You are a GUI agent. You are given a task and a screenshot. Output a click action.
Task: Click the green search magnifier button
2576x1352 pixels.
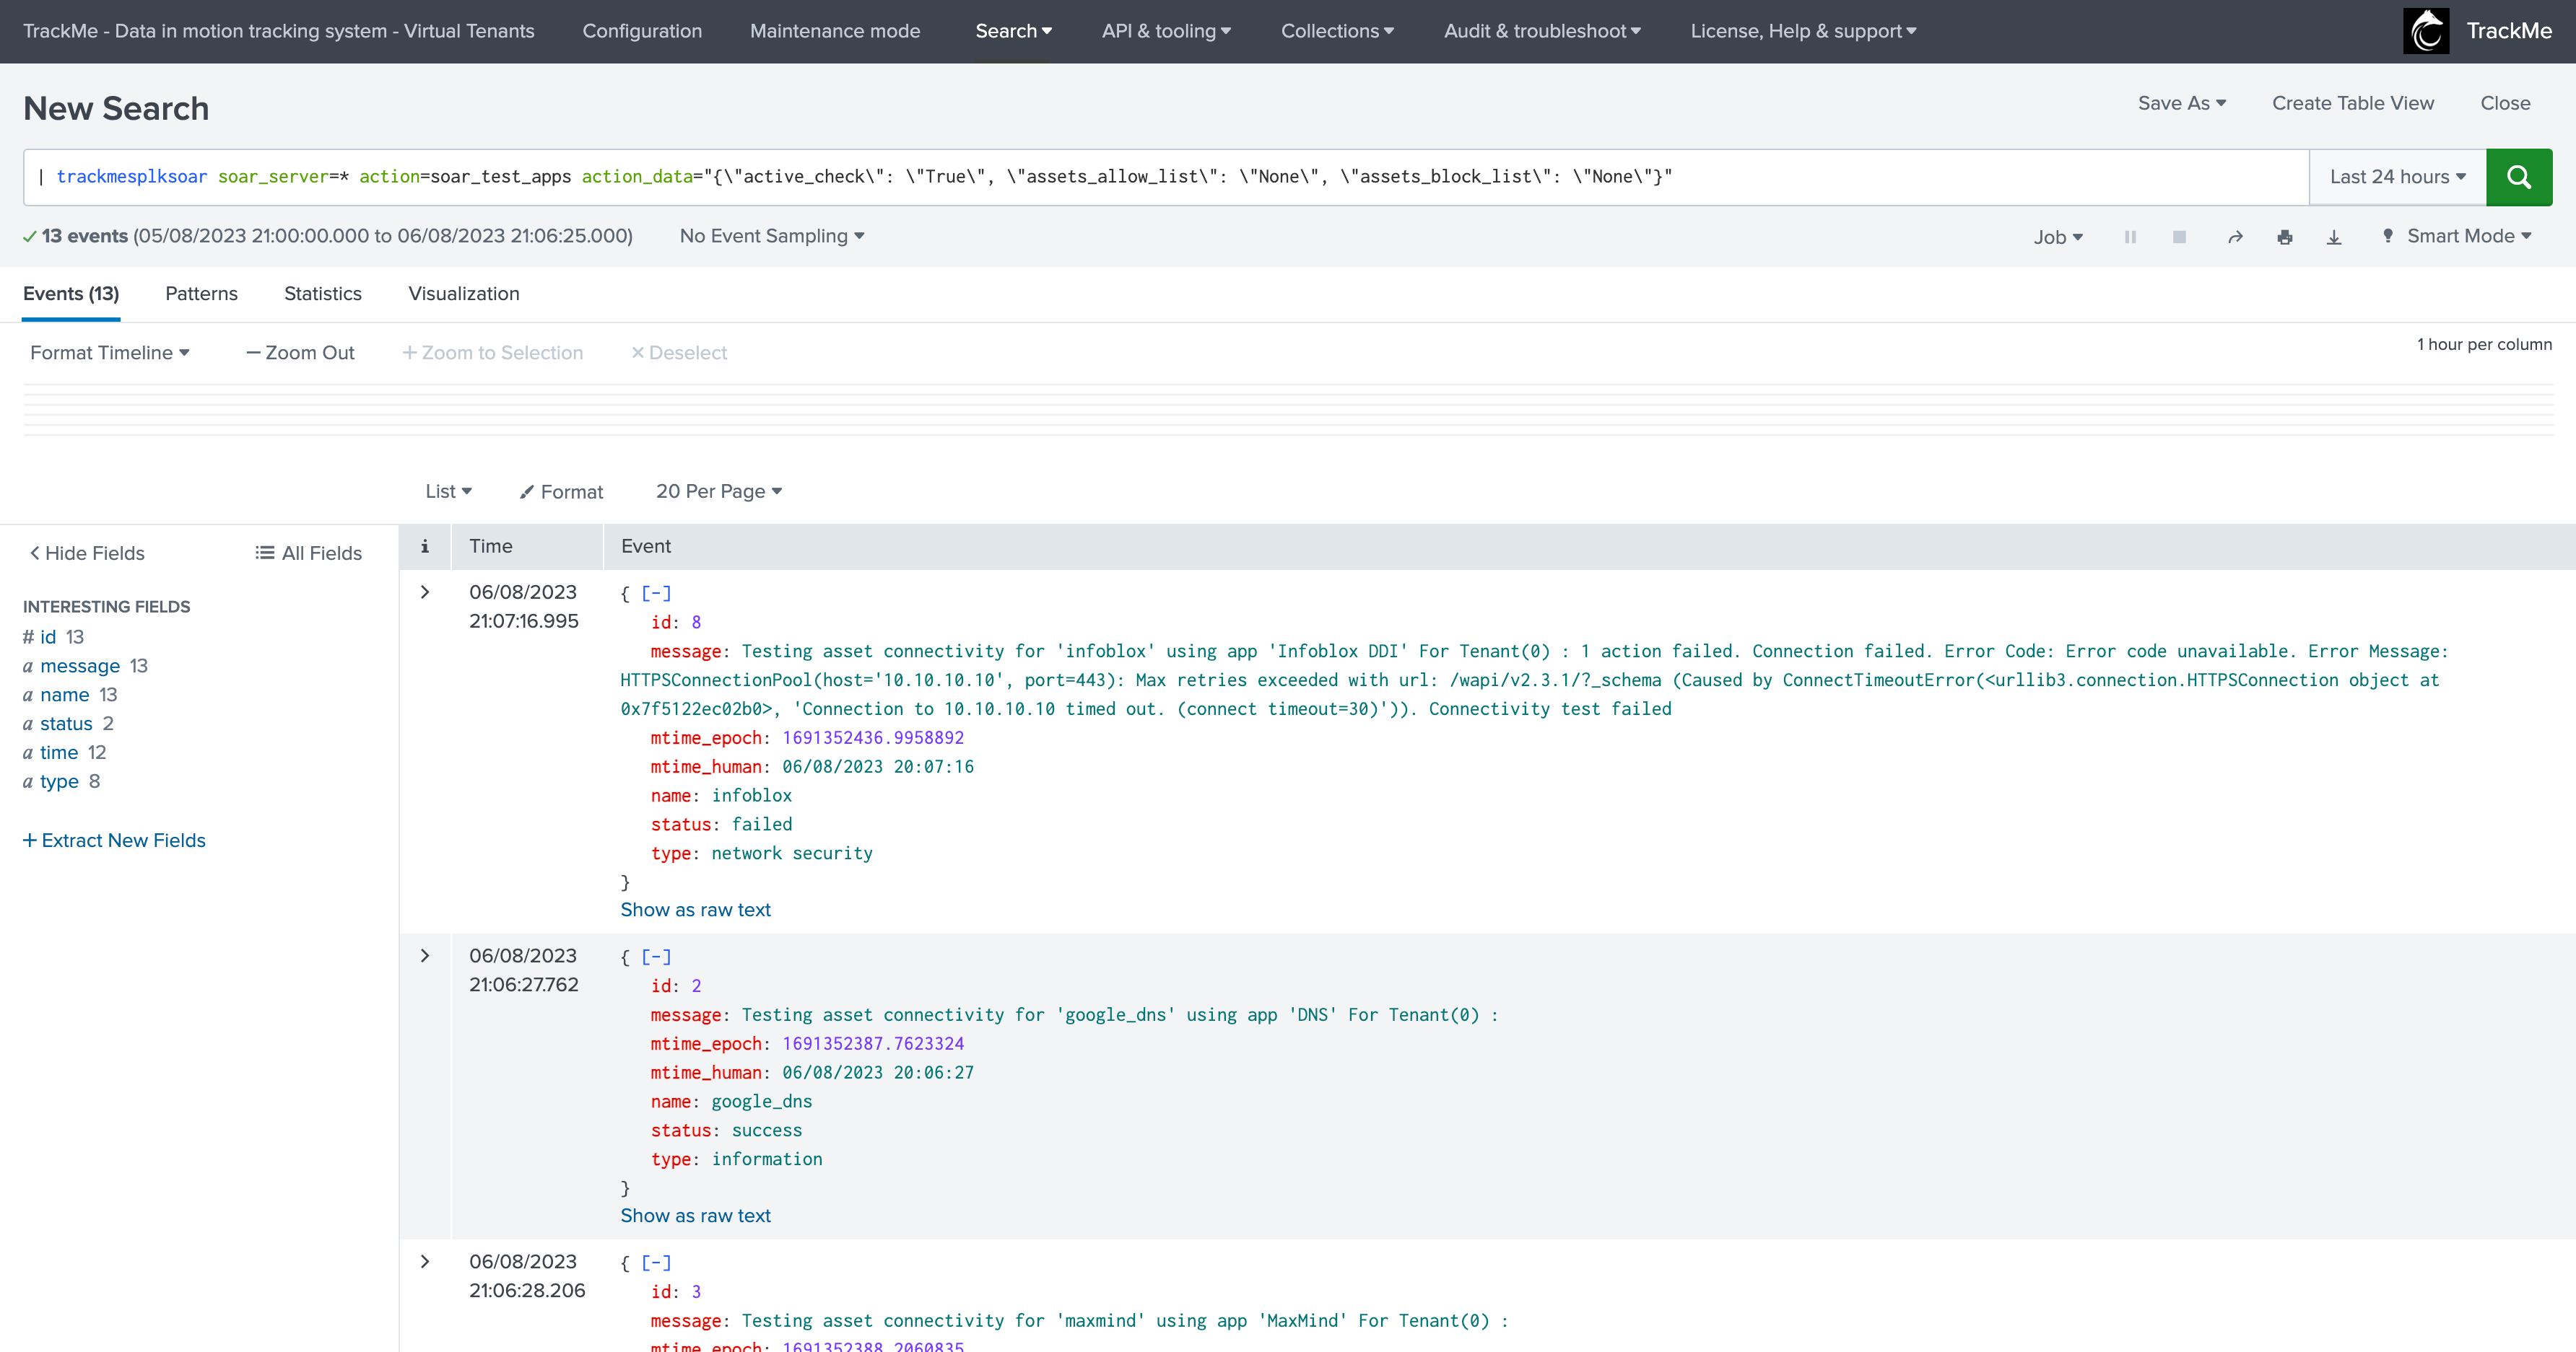coord(2518,177)
